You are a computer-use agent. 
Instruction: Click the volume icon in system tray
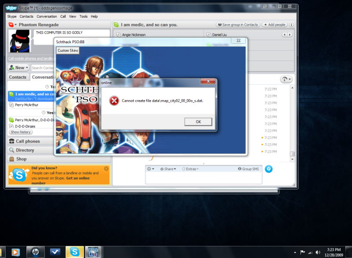(318, 252)
